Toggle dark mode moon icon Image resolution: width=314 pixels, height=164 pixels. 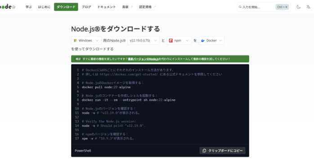[x=298, y=7]
